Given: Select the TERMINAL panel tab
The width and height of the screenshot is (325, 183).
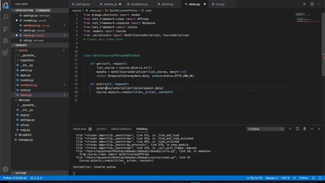Looking at the screenshot, I should pos(142,129).
